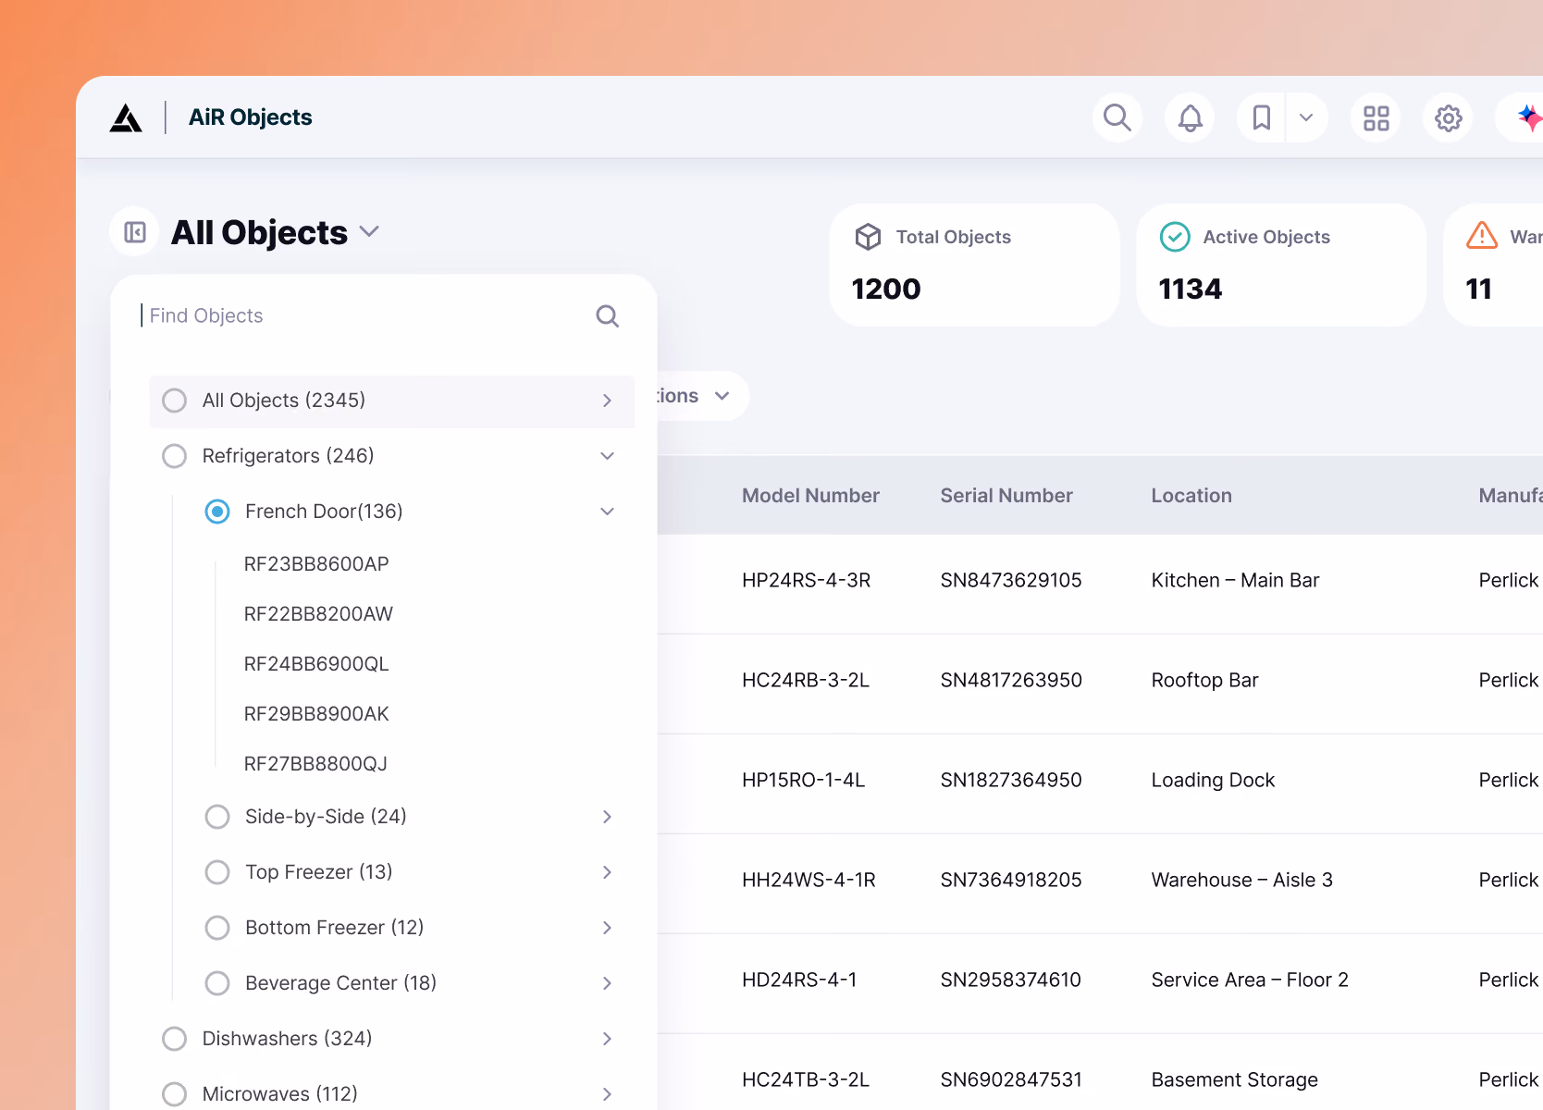The image size is (1543, 1110).
Task: Open the partially hidden actions dropdown
Action: coord(703,396)
